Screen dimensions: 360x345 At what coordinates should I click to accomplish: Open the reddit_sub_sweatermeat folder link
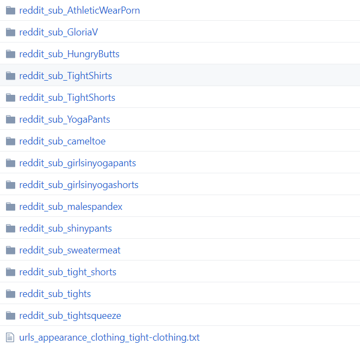click(70, 250)
